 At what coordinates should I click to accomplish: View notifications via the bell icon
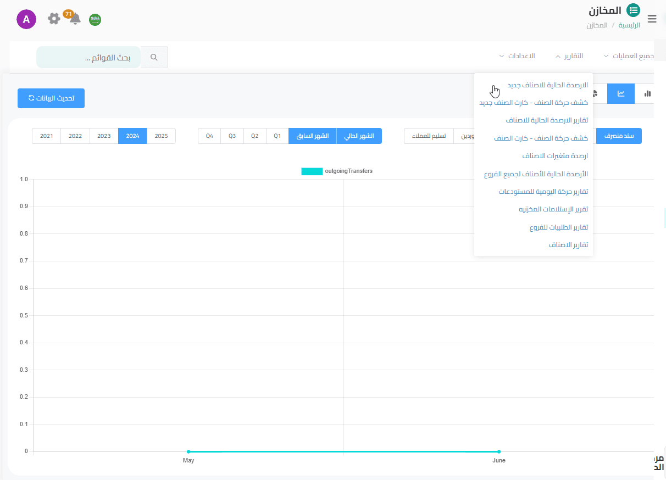pyautogui.click(x=75, y=19)
